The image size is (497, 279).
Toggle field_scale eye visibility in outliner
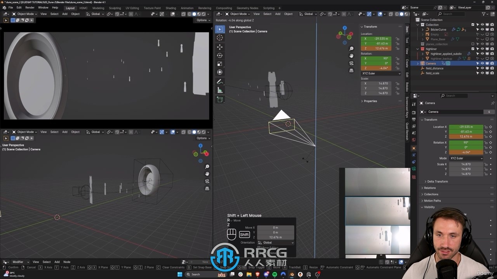(482, 73)
